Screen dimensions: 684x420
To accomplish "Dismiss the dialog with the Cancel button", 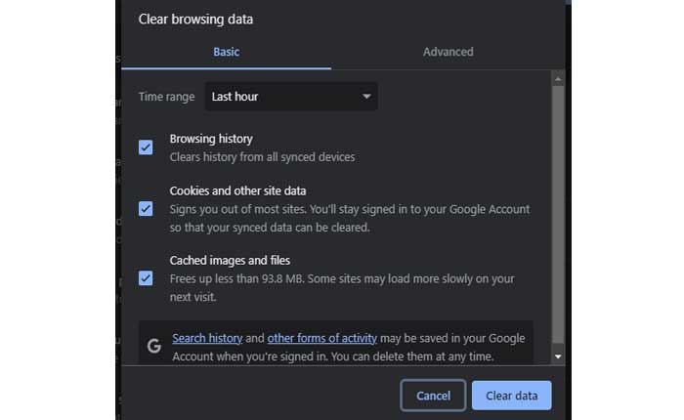I will click(433, 396).
